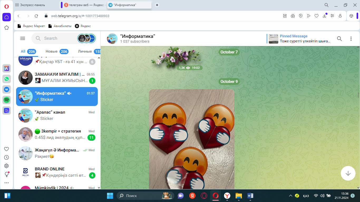Image resolution: width=360 pixels, height=202 pixels.
Task: Reload the Telegram page
Action: pyautogui.click(x=36, y=16)
